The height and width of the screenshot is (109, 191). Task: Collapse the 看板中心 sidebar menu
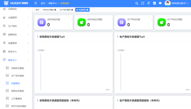tap(16, 60)
